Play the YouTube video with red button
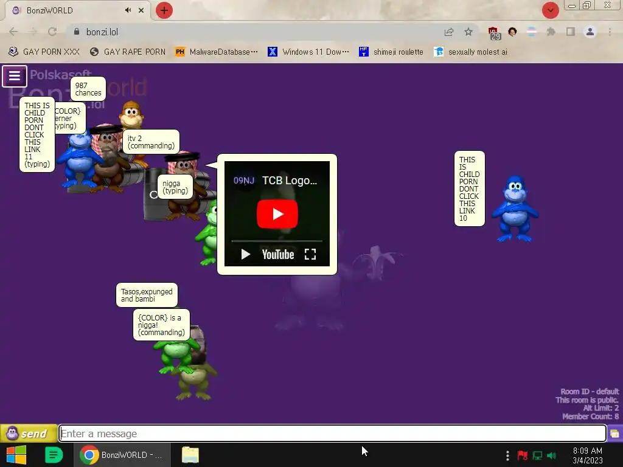This screenshot has height=467, width=623. pos(277,214)
